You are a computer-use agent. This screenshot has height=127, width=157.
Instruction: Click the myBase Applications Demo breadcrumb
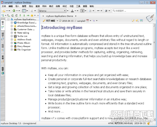point(59,16)
